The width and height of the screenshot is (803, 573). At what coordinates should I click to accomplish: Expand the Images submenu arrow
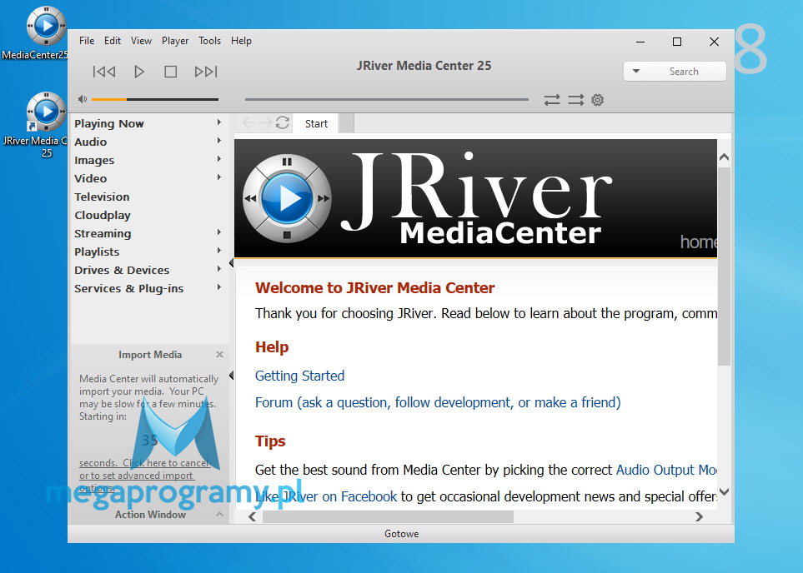click(218, 159)
